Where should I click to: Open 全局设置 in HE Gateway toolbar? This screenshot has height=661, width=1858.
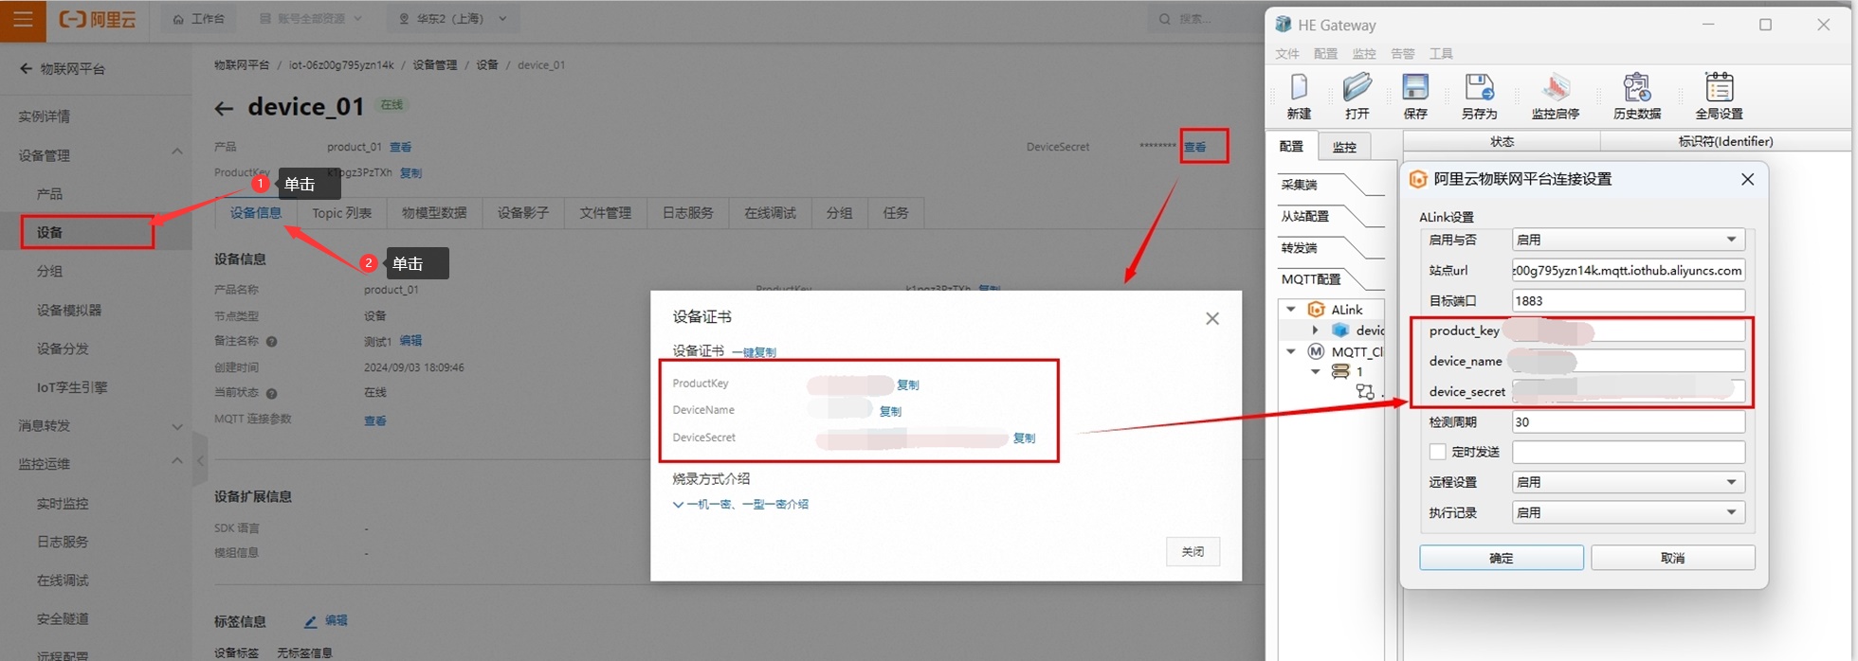click(x=1719, y=96)
